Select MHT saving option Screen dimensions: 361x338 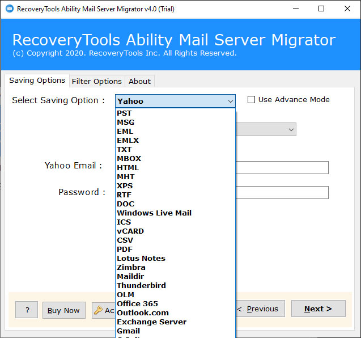click(x=175, y=176)
